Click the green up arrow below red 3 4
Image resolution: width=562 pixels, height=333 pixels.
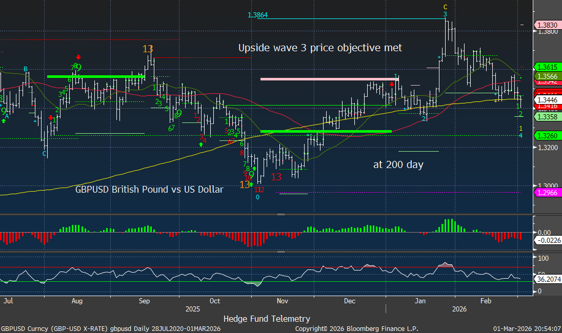click(201, 144)
